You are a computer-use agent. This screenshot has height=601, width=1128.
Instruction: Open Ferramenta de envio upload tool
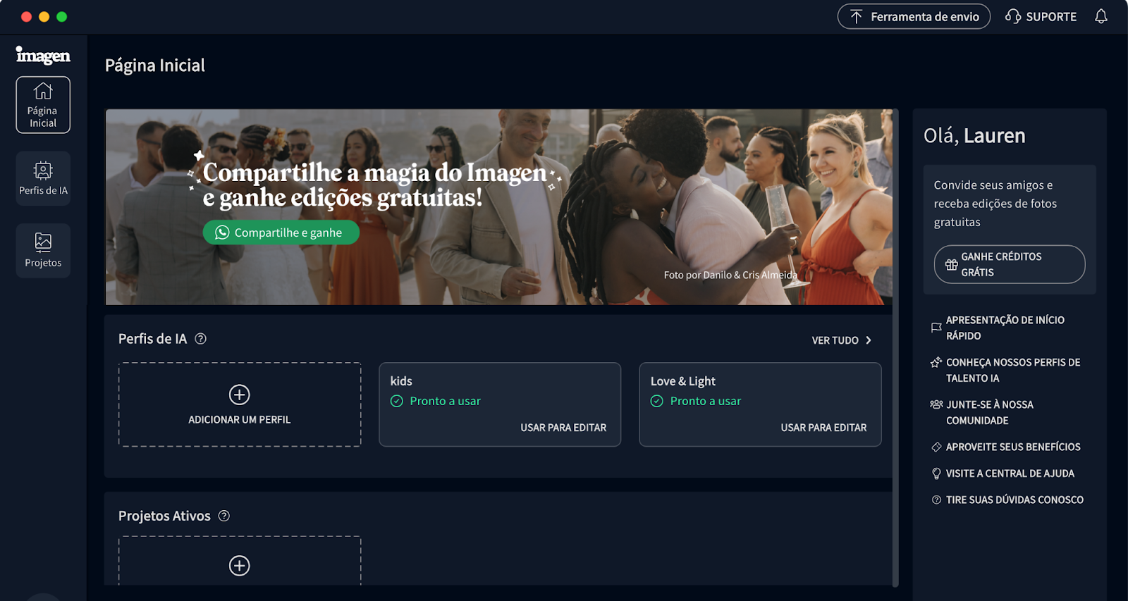pyautogui.click(x=914, y=16)
